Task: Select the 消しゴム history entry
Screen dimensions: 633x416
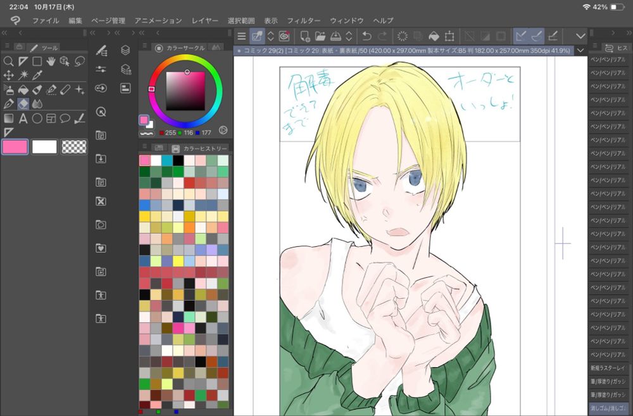Action: [x=608, y=408]
